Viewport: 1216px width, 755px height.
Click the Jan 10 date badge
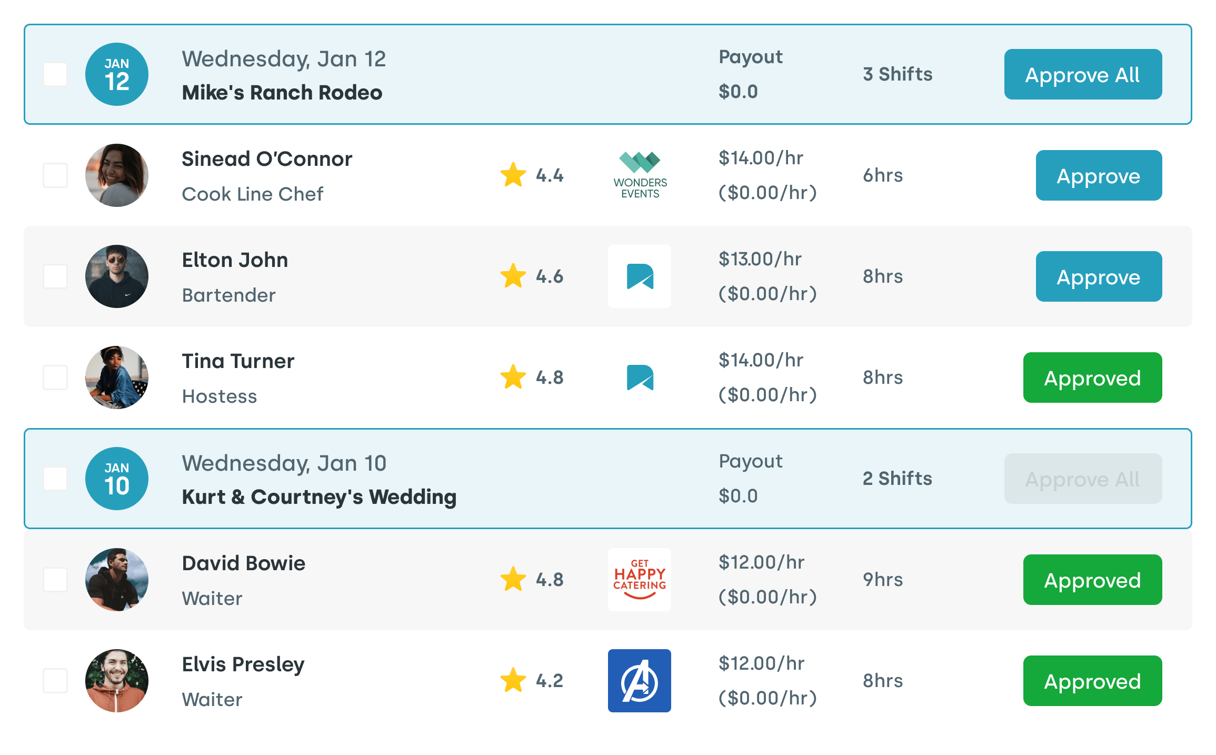(x=117, y=479)
